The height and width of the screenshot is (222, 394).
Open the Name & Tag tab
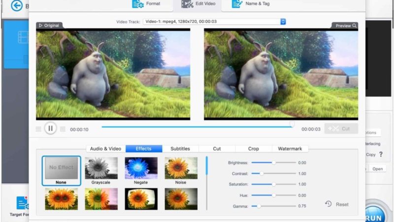(251, 4)
